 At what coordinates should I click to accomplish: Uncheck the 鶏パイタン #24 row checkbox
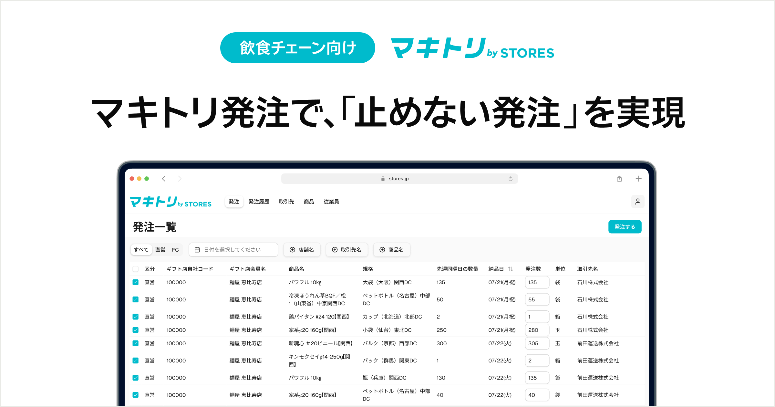point(136,317)
